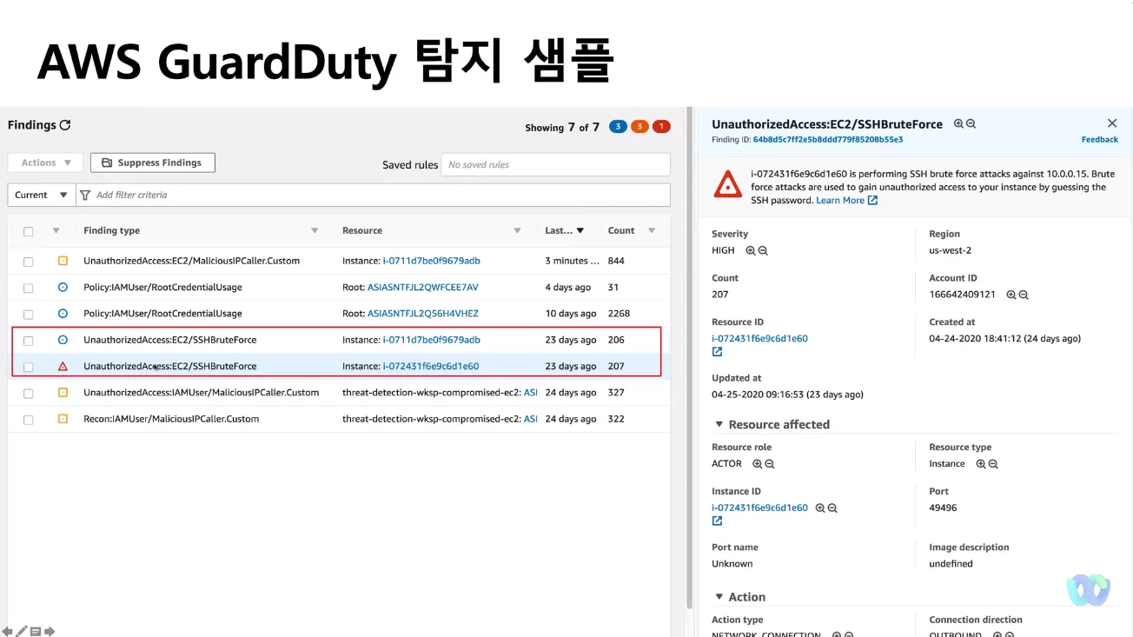
Task: Open Resource ID link i-072431f6e9c6d1e60 in details
Action: tap(759, 339)
